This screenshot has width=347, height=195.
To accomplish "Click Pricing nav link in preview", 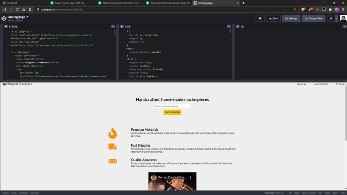I will (340, 84).
